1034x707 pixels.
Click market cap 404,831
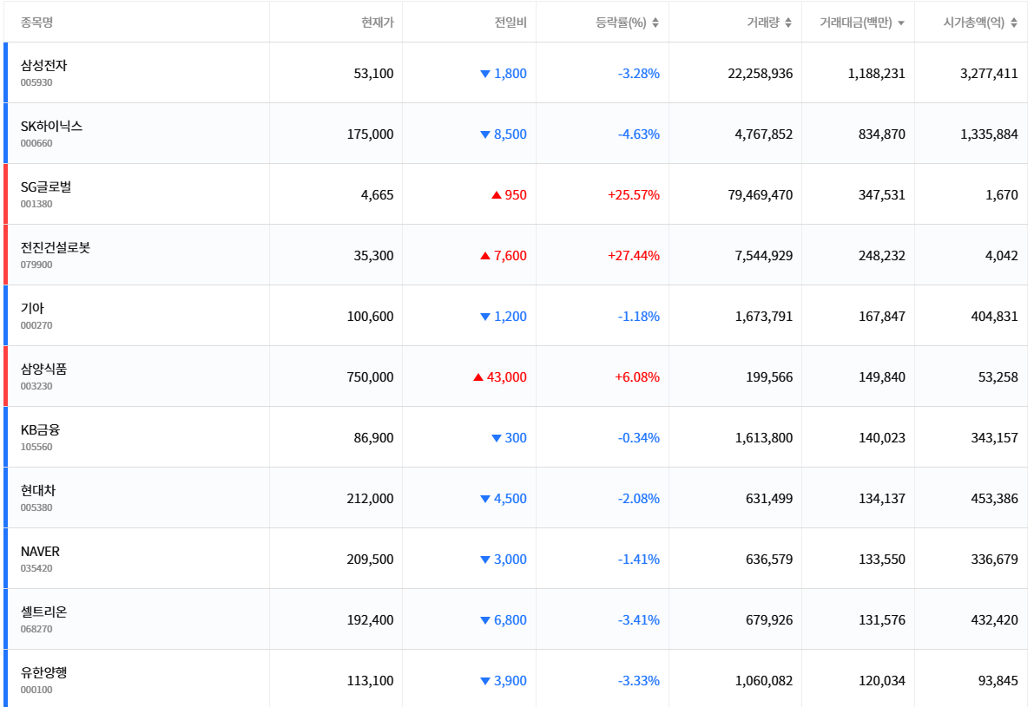click(x=994, y=317)
